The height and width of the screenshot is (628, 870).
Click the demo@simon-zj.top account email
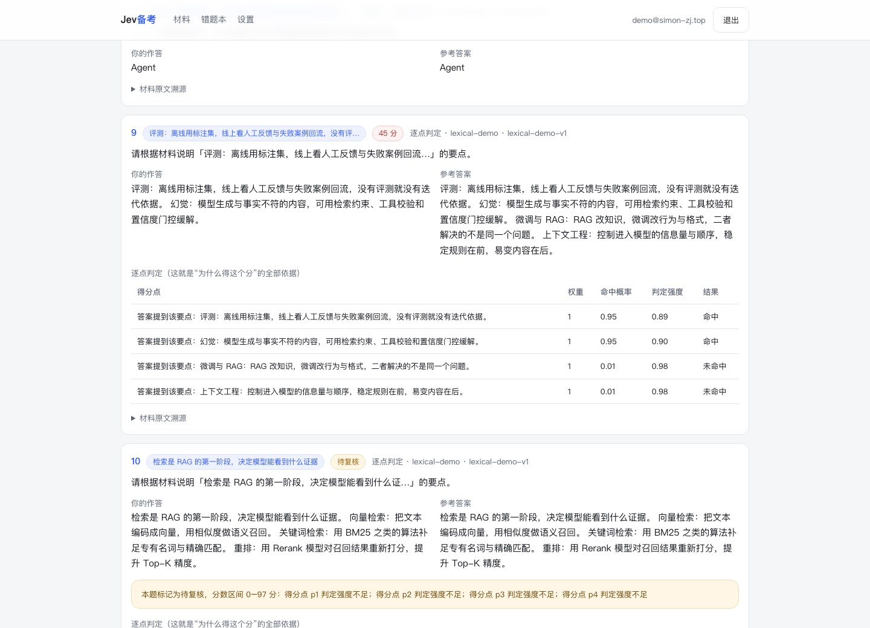(668, 21)
